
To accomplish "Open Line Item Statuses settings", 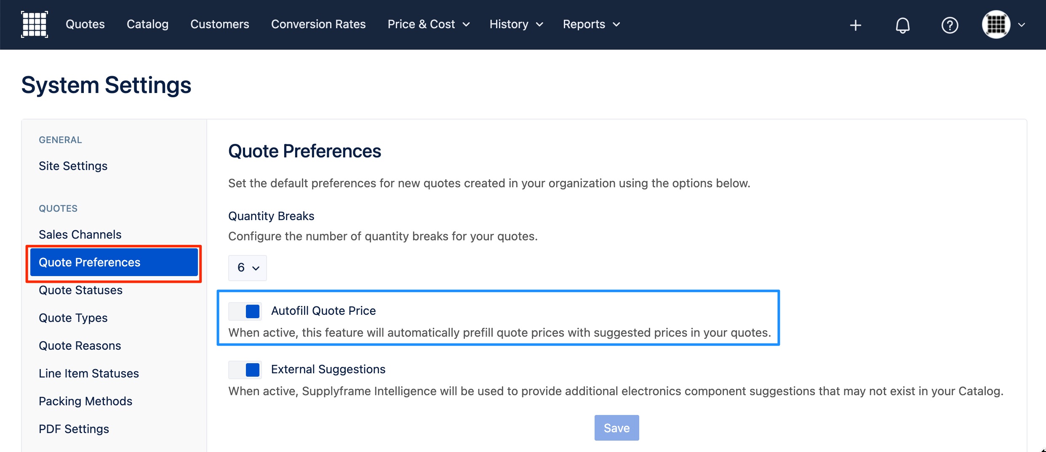I will pyautogui.click(x=89, y=373).
